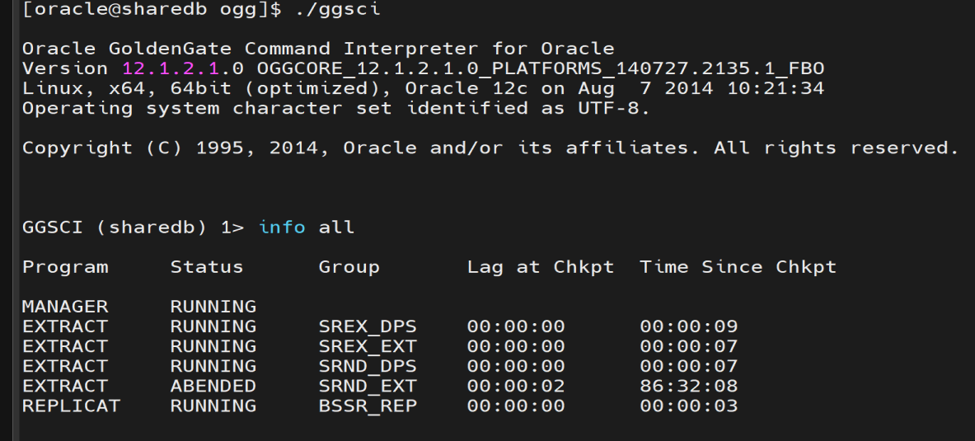The height and width of the screenshot is (441, 975).
Task: Click the 00:00:02 lag value
Action: point(516,386)
